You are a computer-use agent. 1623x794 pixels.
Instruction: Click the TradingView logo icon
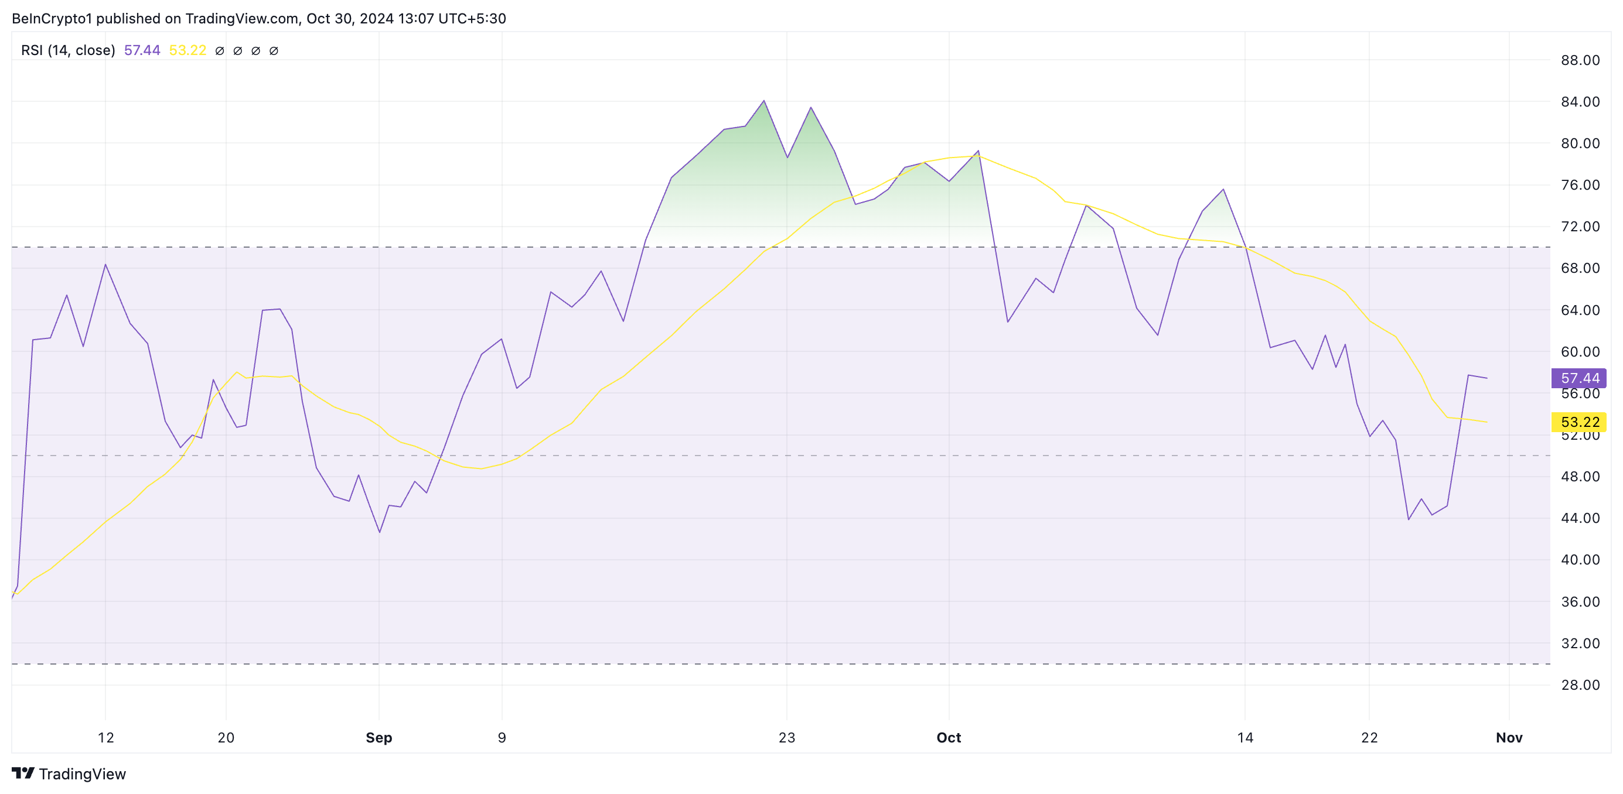[x=23, y=772]
